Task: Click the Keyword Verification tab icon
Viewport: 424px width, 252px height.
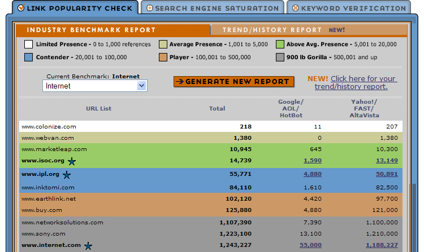Action: [x=295, y=8]
